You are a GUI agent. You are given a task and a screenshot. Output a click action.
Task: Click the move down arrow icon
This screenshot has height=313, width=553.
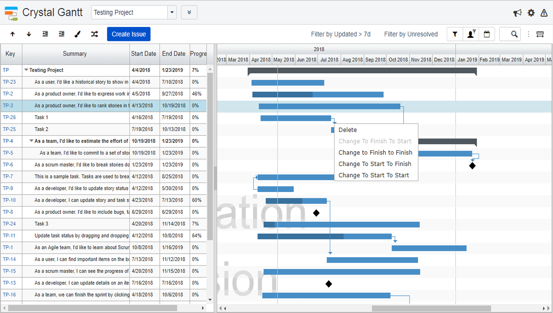point(29,34)
